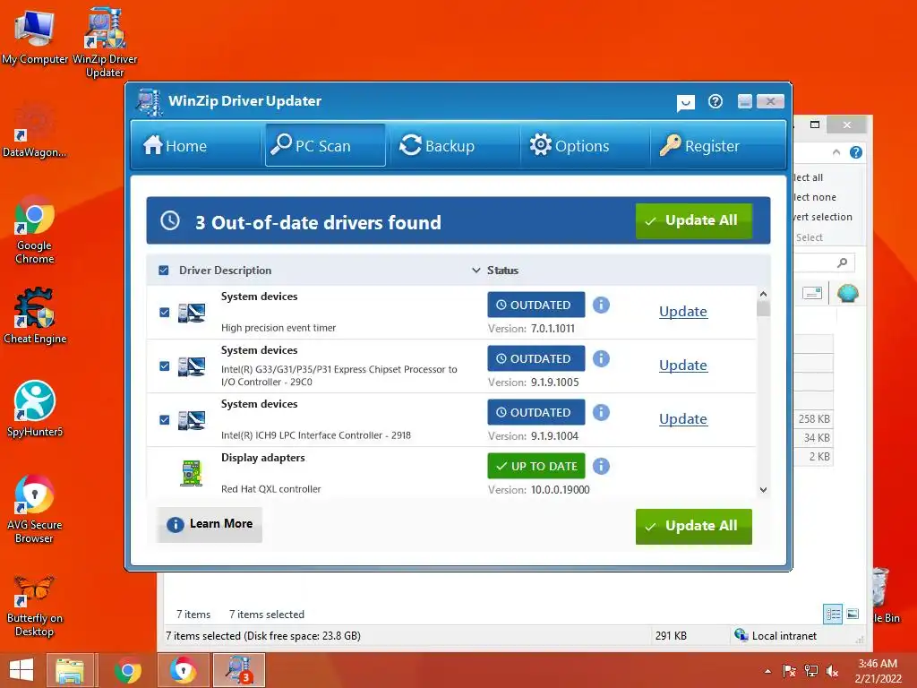The width and height of the screenshot is (917, 688).
Task: Switch Explorer to details view icon
Action: click(833, 614)
